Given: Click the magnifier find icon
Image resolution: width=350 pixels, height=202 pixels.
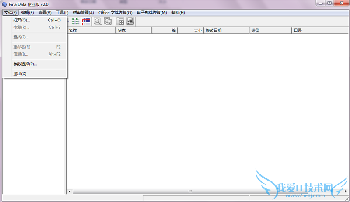Looking at the screenshot, I should click(97, 21).
